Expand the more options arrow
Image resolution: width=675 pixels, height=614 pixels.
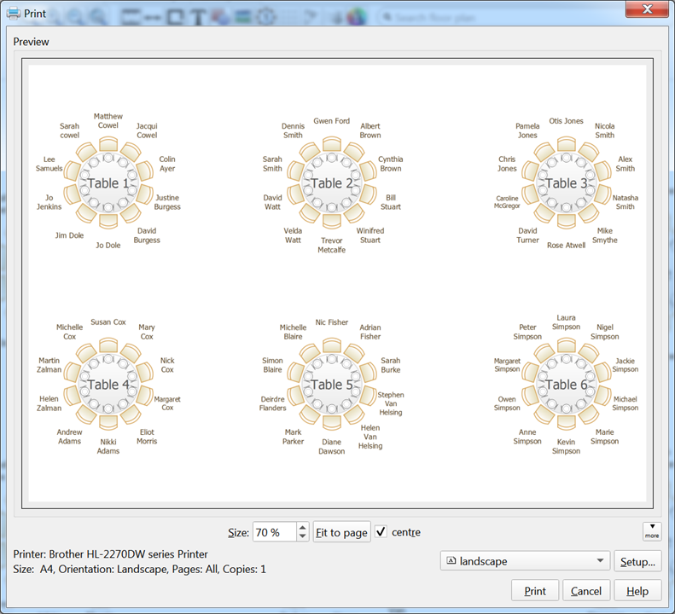coord(651,531)
